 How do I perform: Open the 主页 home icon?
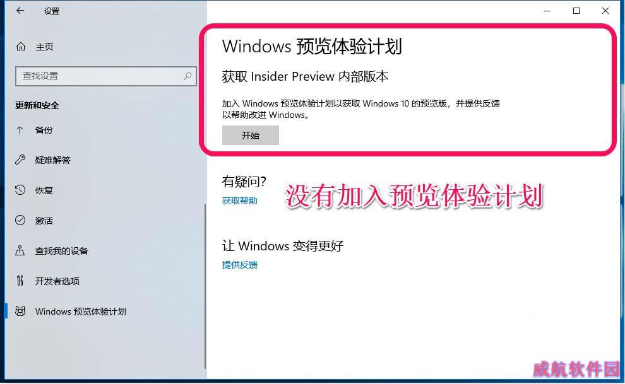pyautogui.click(x=21, y=47)
